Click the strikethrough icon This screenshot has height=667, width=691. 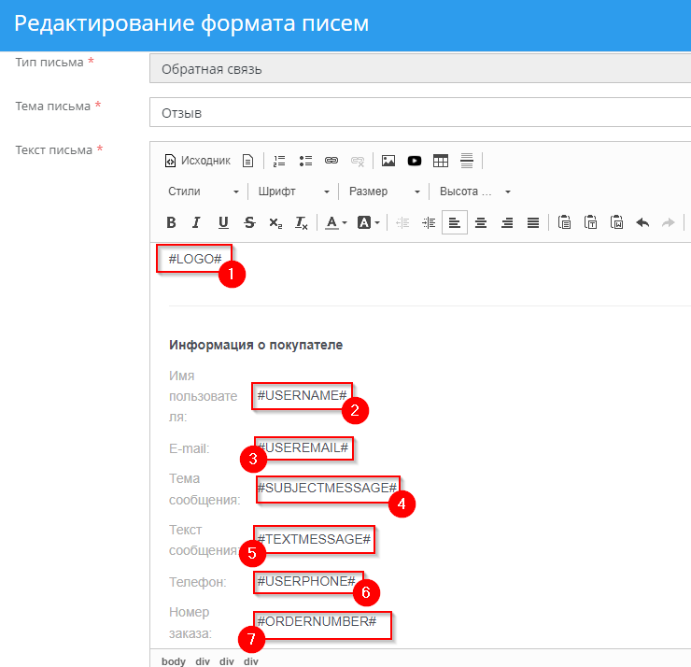coord(249,222)
